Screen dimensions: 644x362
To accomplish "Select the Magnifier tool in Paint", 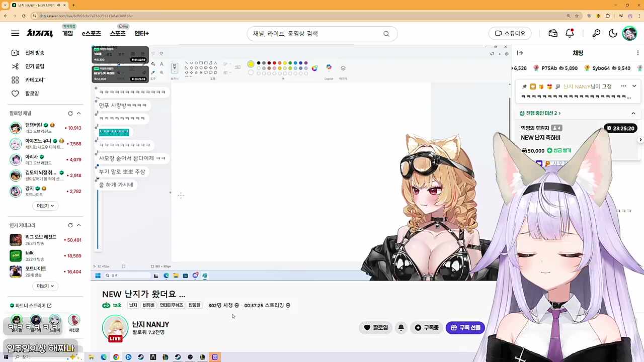I will click(161, 72).
